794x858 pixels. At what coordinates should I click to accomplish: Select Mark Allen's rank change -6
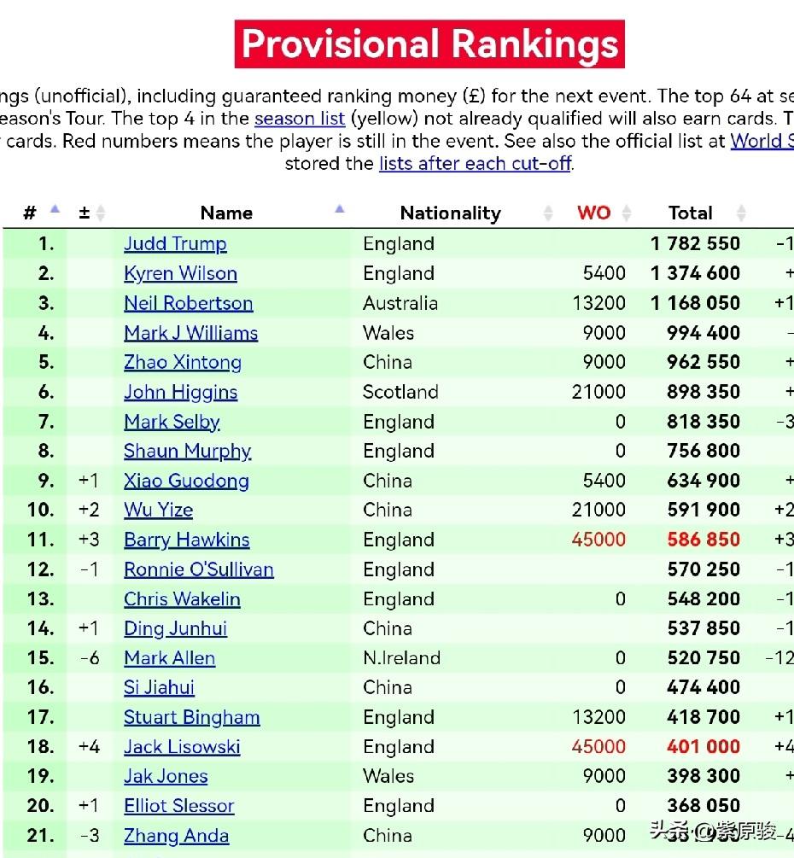[89, 657]
